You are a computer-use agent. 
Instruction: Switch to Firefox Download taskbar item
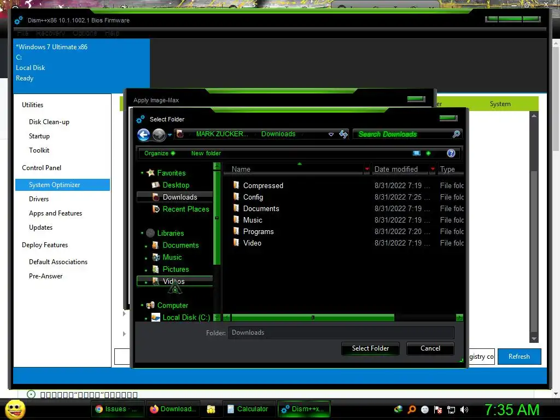pyautogui.click(x=172, y=409)
